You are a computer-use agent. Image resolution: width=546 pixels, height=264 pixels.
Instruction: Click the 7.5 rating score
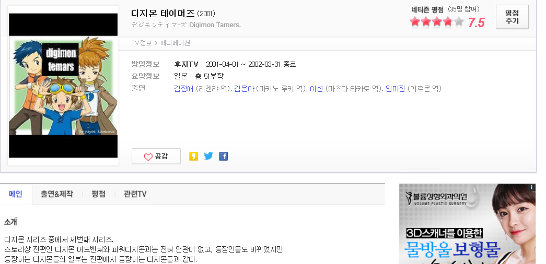tap(477, 22)
